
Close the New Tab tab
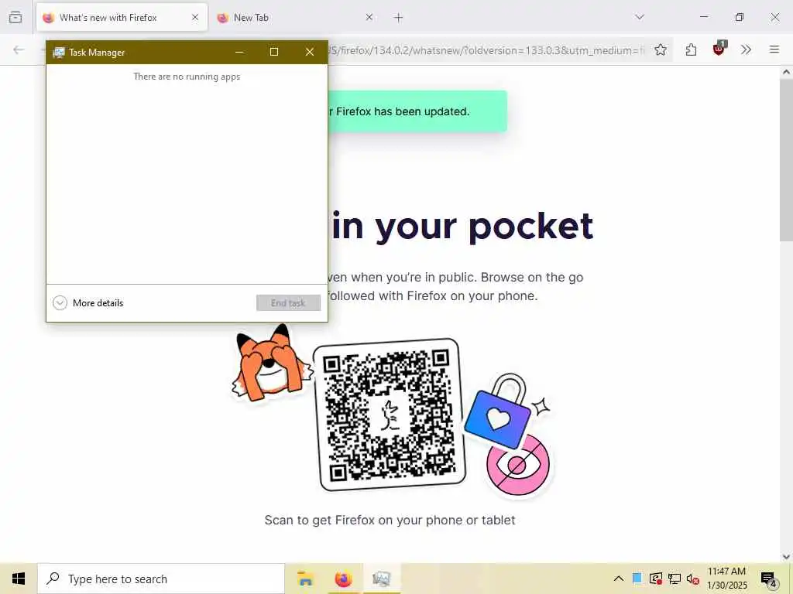[369, 17]
